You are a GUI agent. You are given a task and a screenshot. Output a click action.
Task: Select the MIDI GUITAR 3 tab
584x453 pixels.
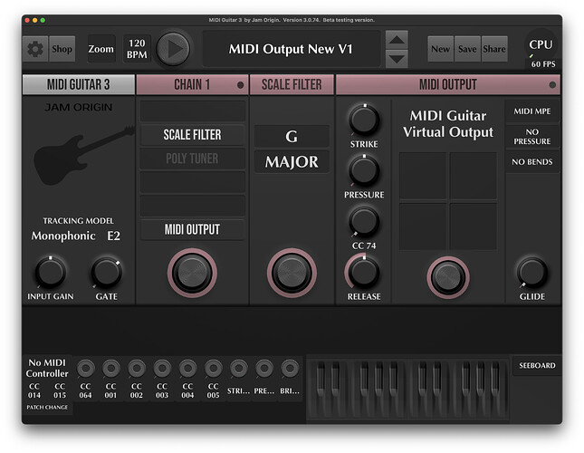(78, 84)
